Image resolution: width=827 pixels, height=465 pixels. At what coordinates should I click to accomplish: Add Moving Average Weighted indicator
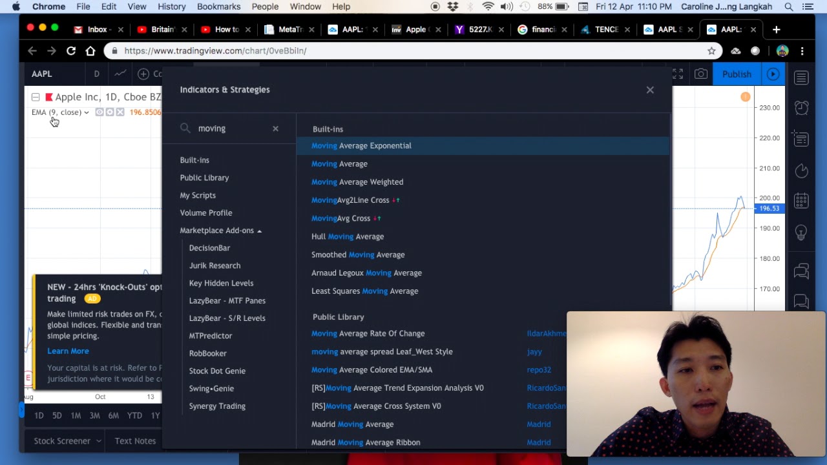click(x=483, y=182)
